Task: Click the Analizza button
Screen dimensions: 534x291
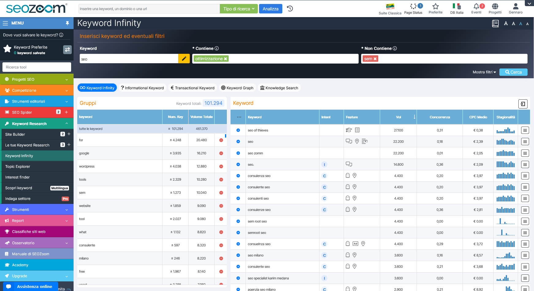Action: pyautogui.click(x=270, y=9)
